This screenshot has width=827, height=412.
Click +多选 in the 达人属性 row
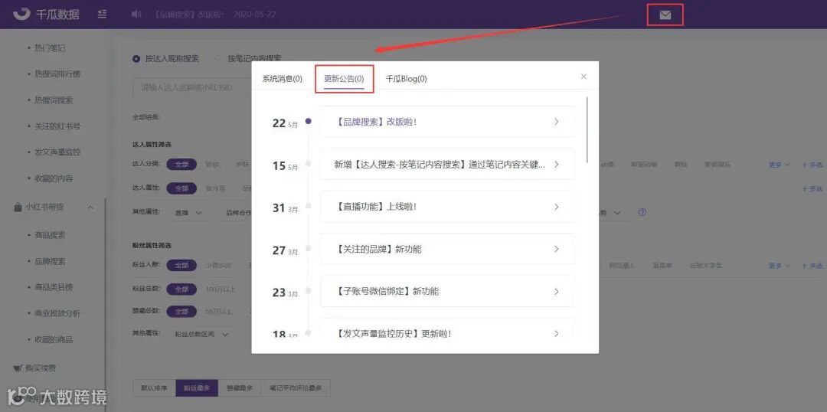(x=812, y=188)
